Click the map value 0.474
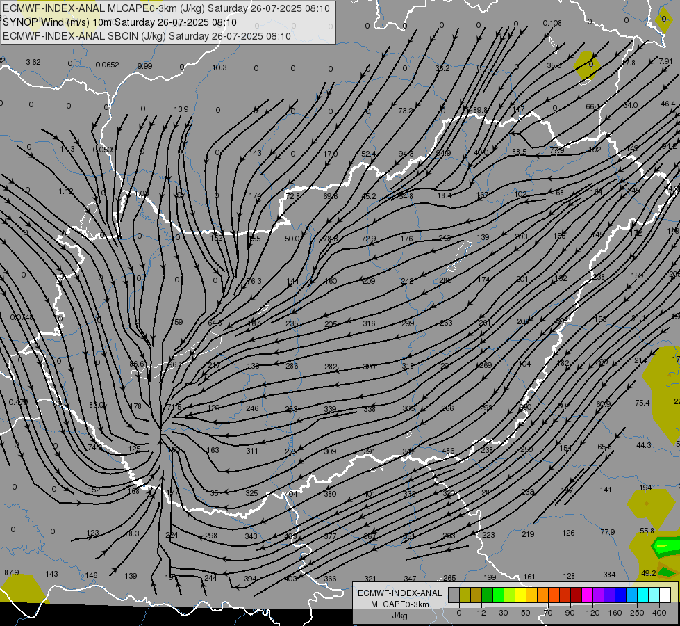The height and width of the screenshot is (626, 680). pyautogui.click(x=17, y=402)
